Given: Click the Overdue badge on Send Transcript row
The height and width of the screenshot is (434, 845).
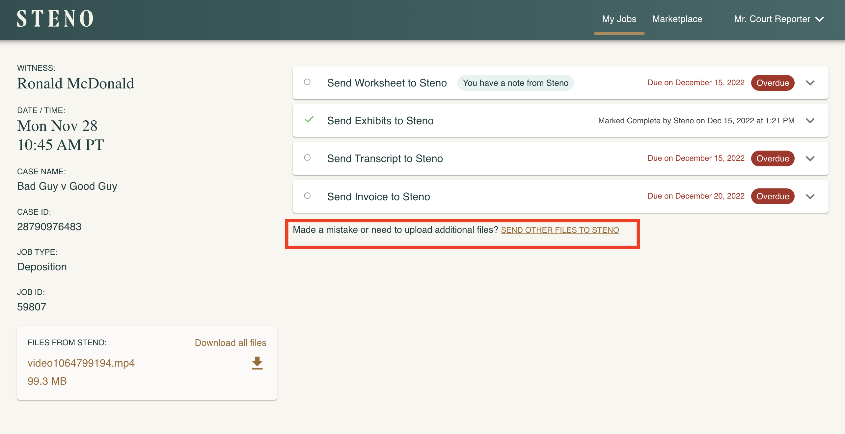Looking at the screenshot, I should point(773,158).
